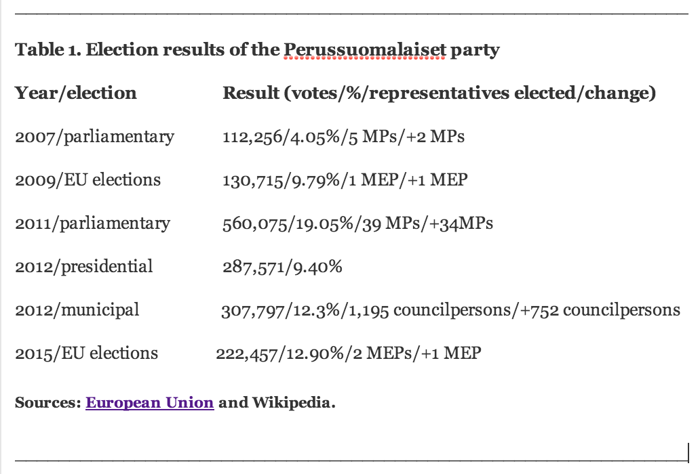Click the Table 1 title heading
This screenshot has height=474, width=700.
pos(257,49)
